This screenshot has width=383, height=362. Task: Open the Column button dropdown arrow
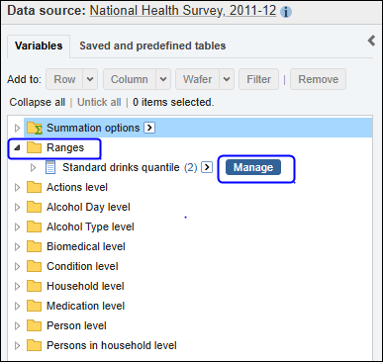(x=163, y=79)
